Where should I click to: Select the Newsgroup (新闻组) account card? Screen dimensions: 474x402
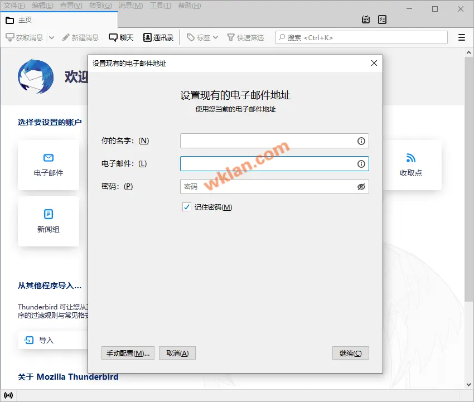tap(49, 221)
